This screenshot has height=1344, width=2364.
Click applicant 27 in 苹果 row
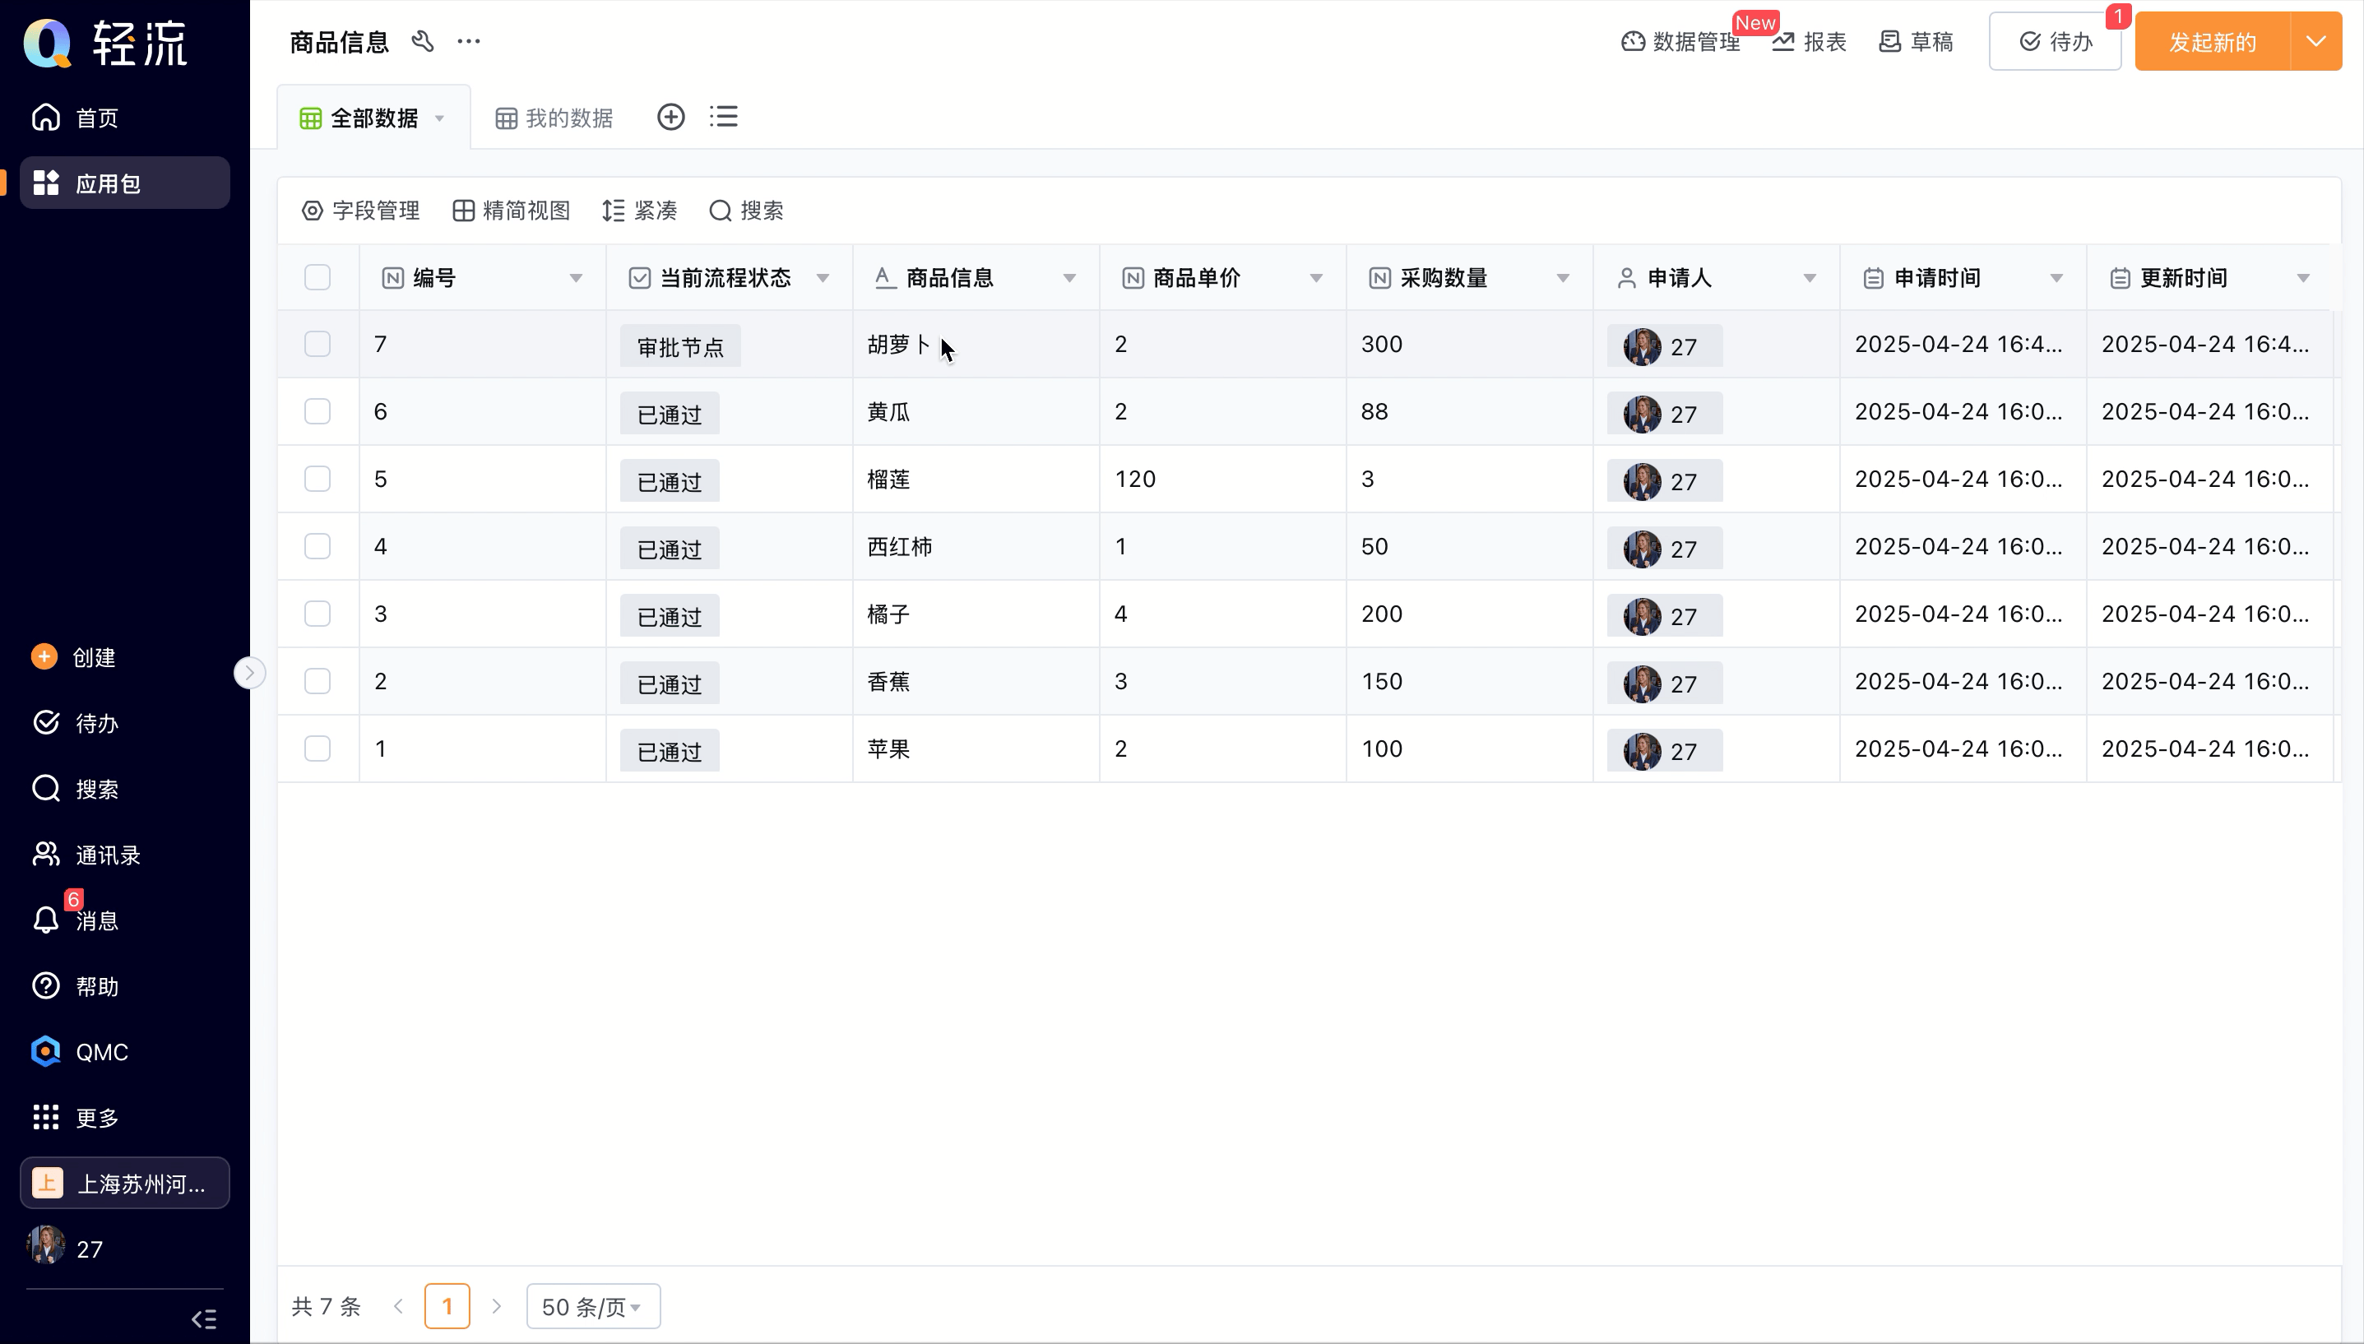click(x=1664, y=750)
